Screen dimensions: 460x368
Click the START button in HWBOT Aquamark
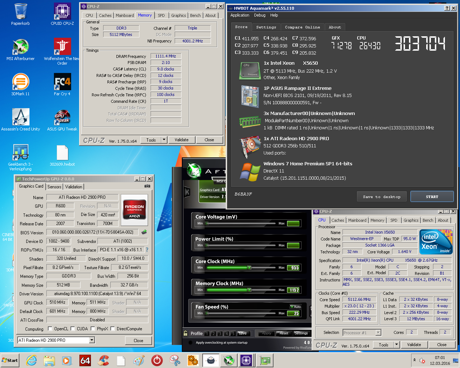point(432,197)
